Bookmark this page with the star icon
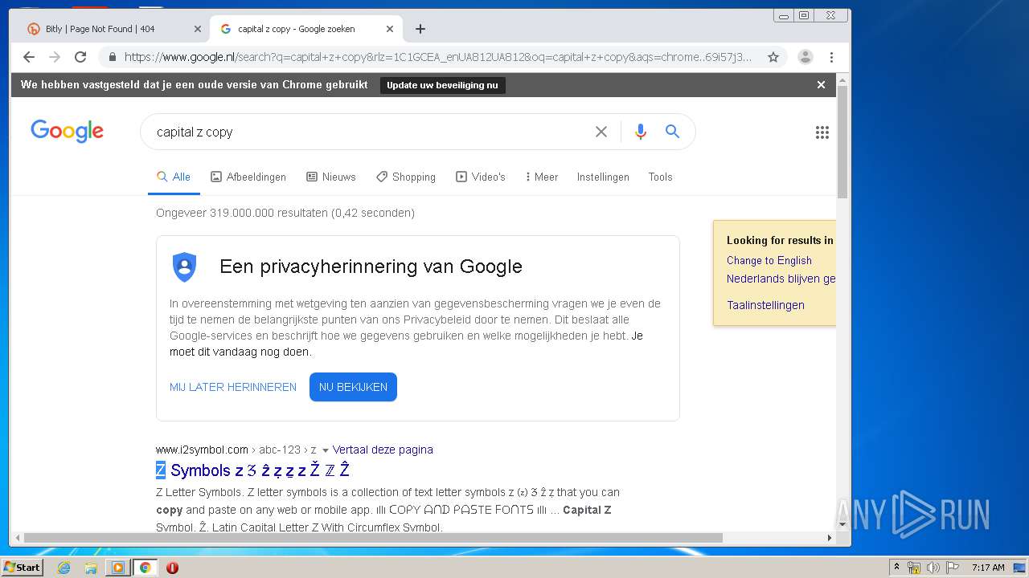The height and width of the screenshot is (578, 1029). pyautogui.click(x=773, y=57)
